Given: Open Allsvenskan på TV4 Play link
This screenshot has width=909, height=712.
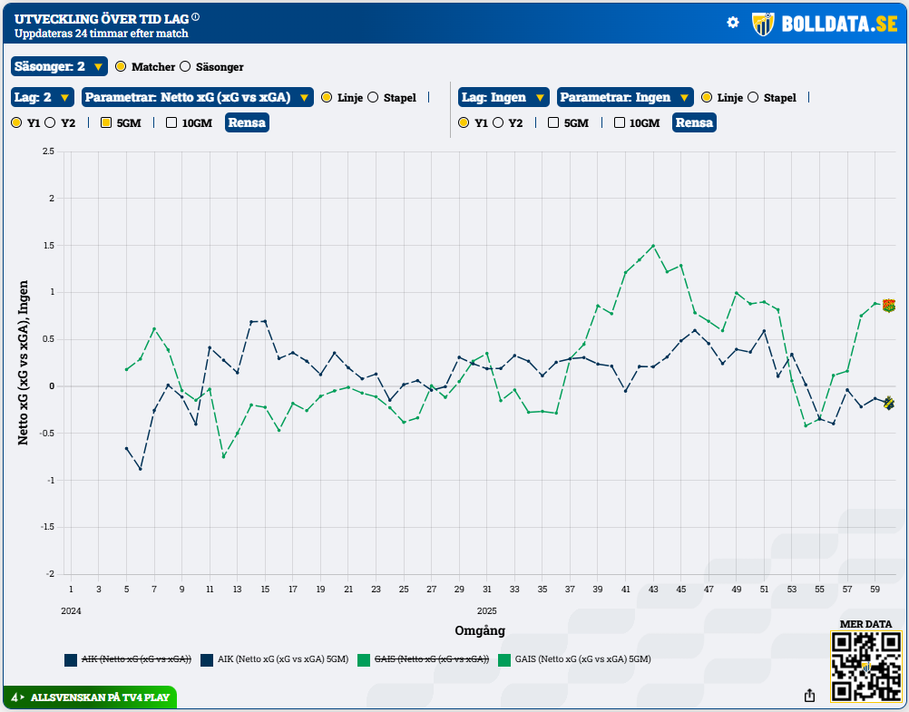Looking at the screenshot, I should [99, 697].
